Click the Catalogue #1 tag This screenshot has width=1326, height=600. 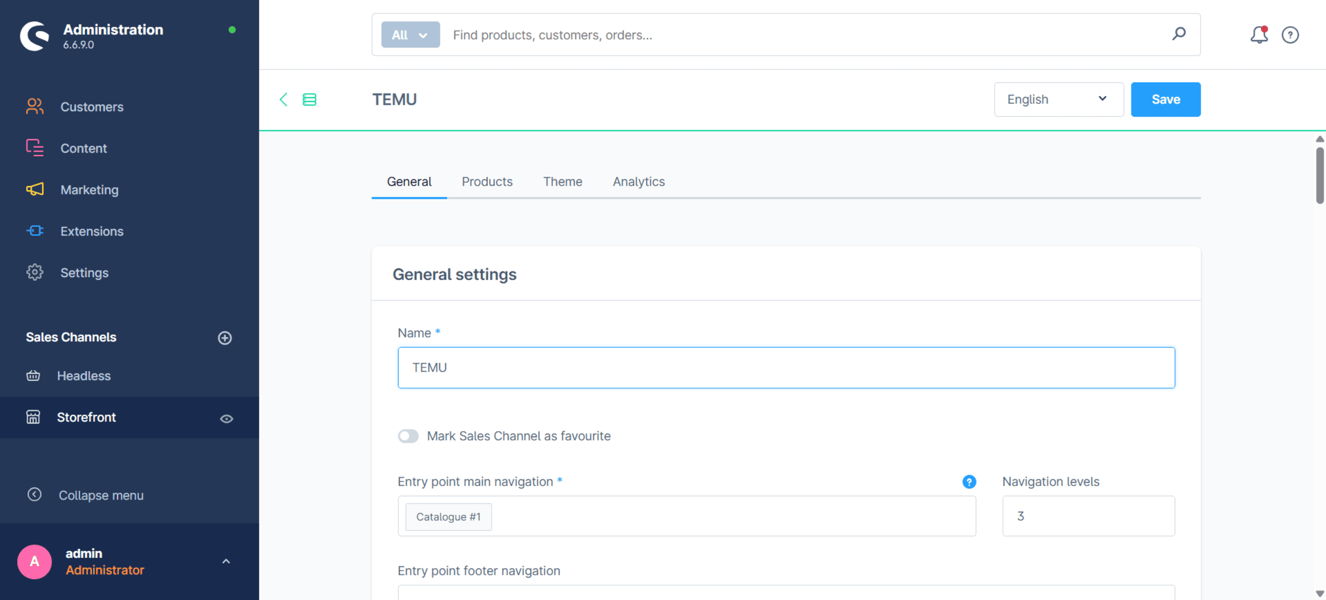click(448, 517)
